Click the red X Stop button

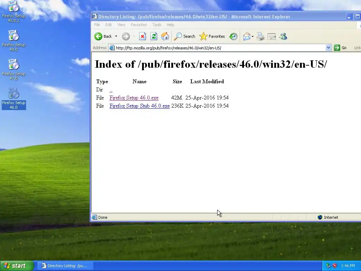point(142,36)
